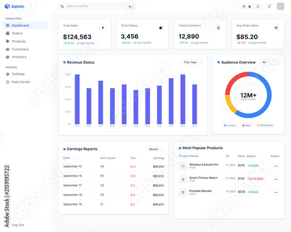Click the 12,890 Total Customers value
The height and width of the screenshot is (232, 291).
(x=189, y=37)
